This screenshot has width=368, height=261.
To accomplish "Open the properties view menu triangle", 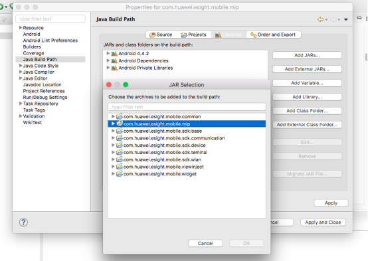I will pyautogui.click(x=345, y=19).
